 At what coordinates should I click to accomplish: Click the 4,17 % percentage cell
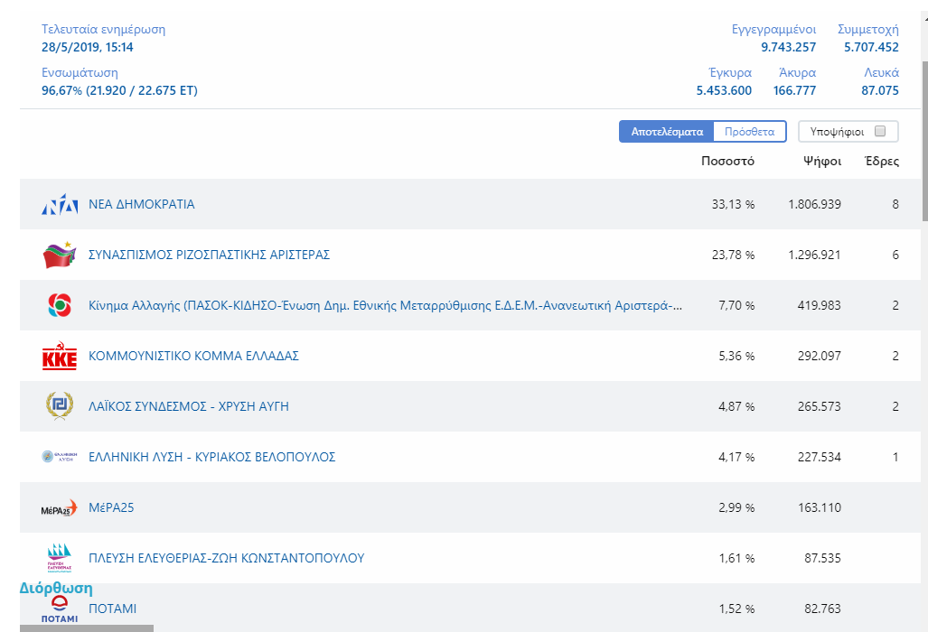736,457
